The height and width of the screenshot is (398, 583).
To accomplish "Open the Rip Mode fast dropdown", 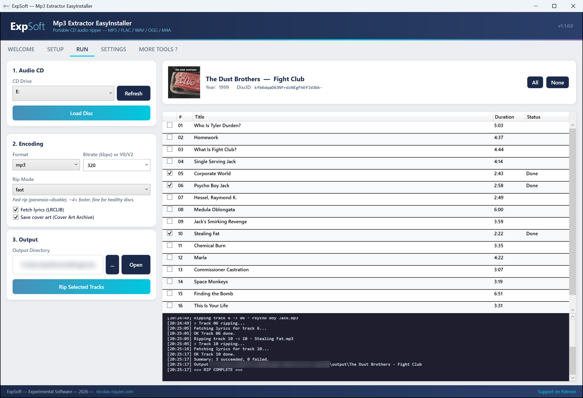I will tap(81, 190).
